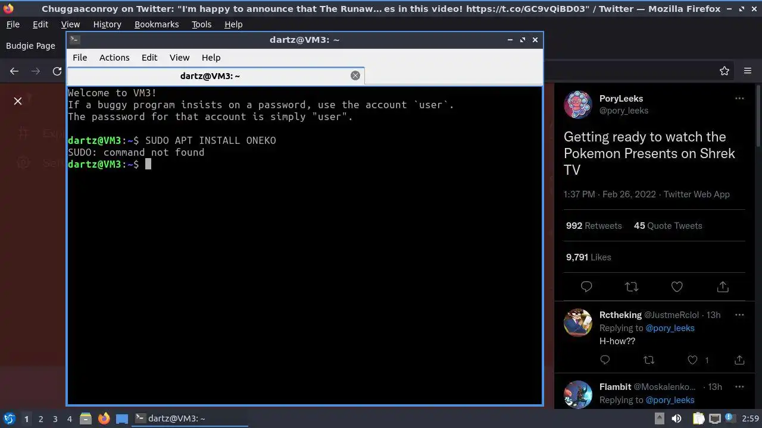
Task: Open the terminal View menu
Action: 179,58
